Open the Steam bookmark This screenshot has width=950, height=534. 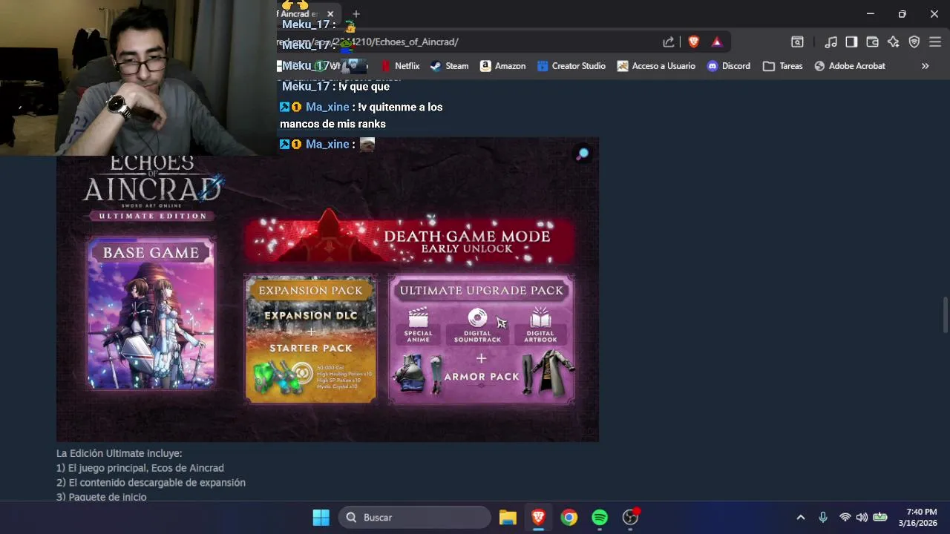(x=450, y=66)
